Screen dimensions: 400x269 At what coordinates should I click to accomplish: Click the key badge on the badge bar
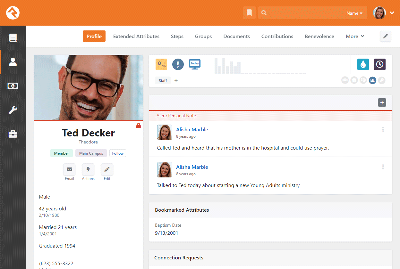[381, 80]
